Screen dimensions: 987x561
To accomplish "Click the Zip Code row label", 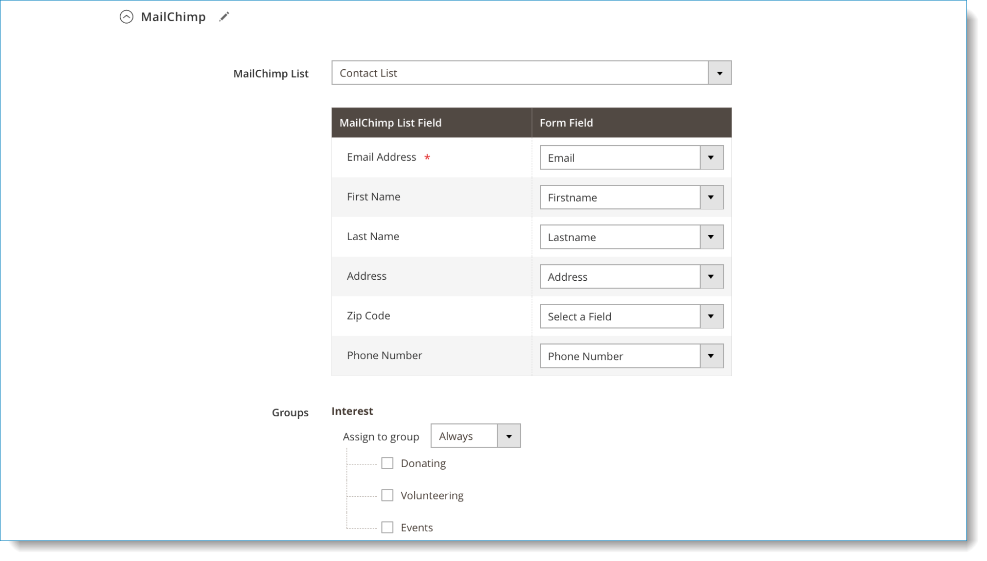I will point(368,316).
